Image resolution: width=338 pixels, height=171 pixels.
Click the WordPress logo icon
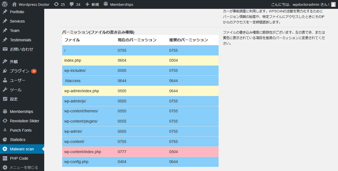5,4
